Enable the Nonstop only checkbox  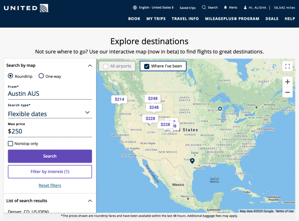tap(10, 144)
